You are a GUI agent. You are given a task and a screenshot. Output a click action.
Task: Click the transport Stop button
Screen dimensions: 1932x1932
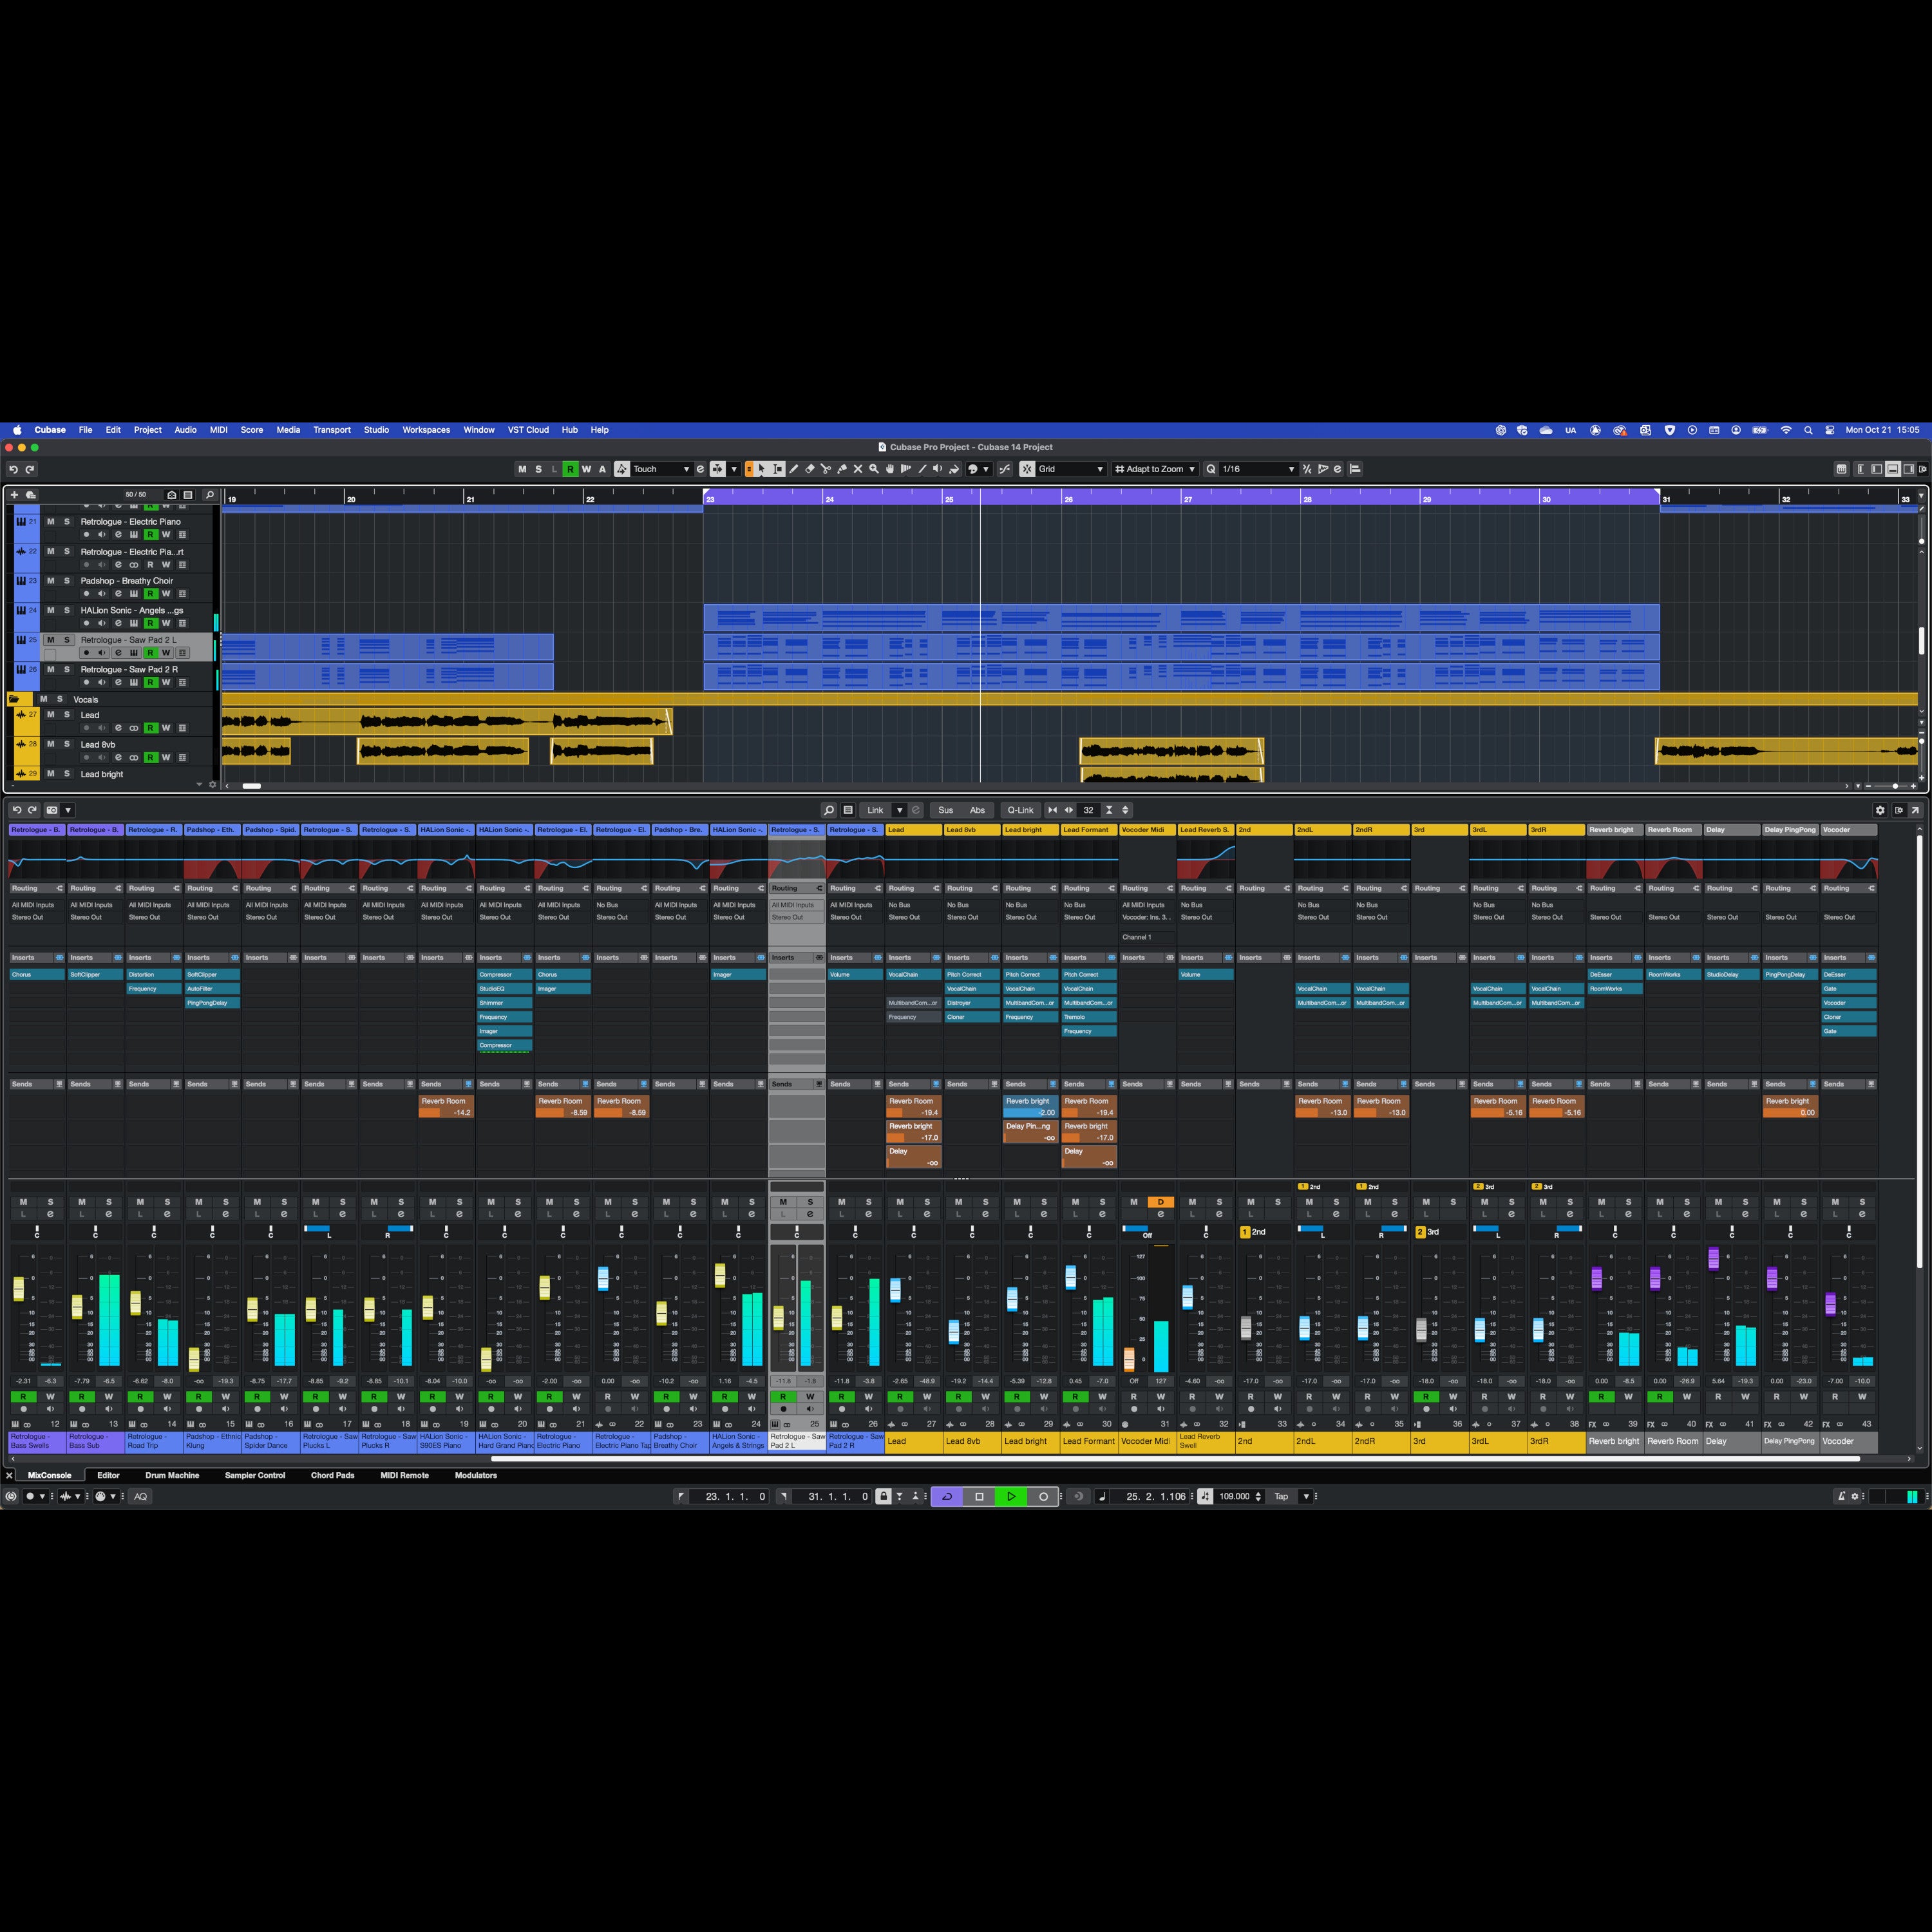click(x=979, y=1497)
